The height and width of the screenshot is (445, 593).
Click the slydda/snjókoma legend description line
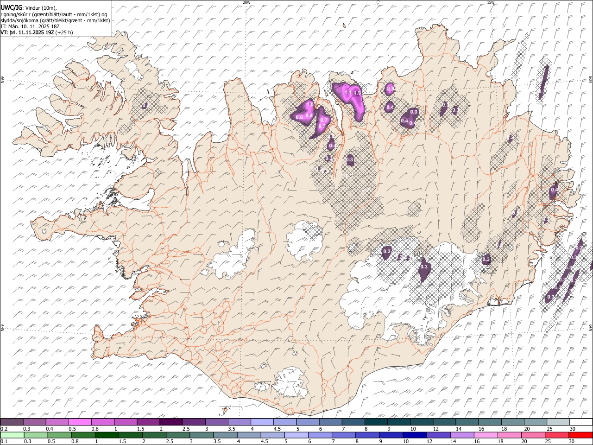[x=55, y=20]
